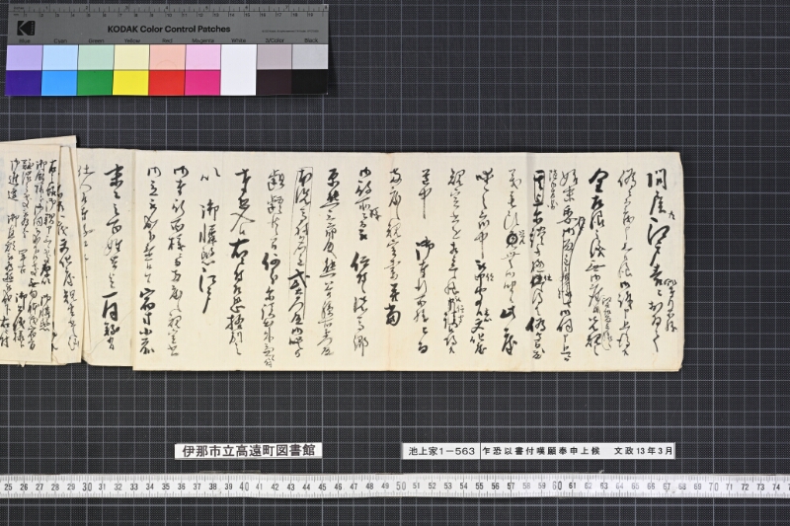Click the number 45 on the ruler
Screen dimensions: 790x526
coord(323,487)
